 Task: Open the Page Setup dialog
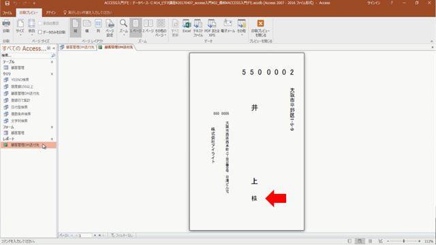110,27
